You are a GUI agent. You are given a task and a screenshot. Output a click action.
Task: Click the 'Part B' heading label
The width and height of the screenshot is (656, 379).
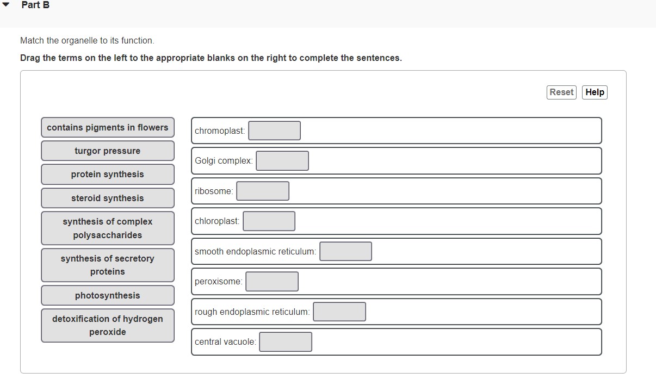click(35, 5)
